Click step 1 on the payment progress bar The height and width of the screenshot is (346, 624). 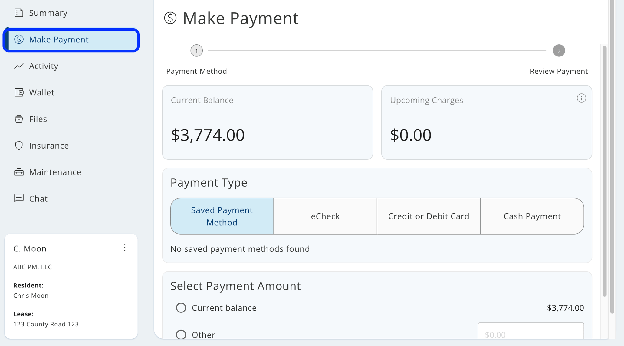coord(196,50)
